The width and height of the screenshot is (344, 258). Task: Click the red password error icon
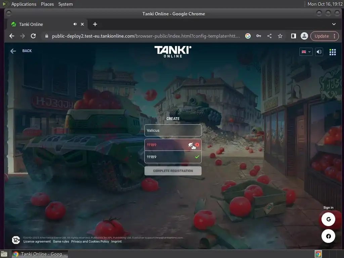[197, 144]
